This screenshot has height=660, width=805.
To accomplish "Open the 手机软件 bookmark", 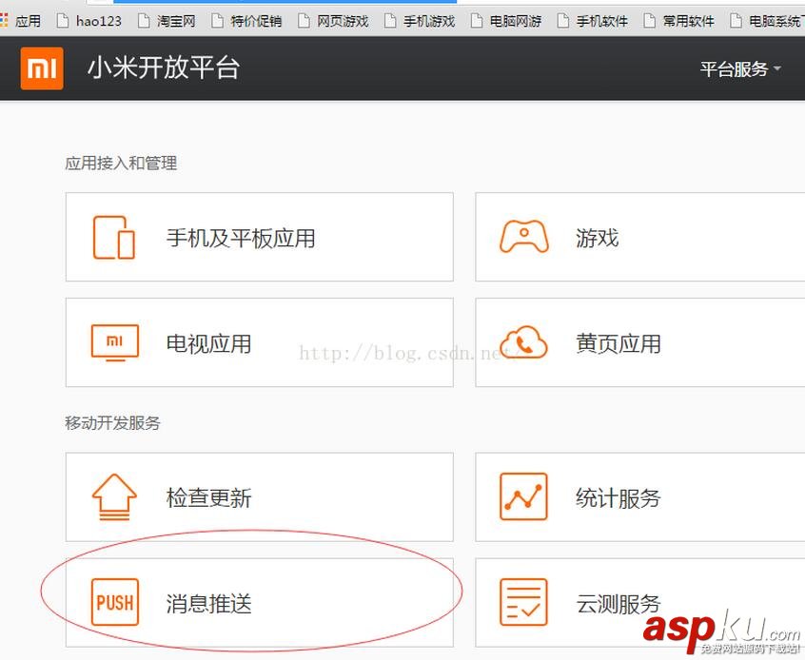I will pos(593,21).
